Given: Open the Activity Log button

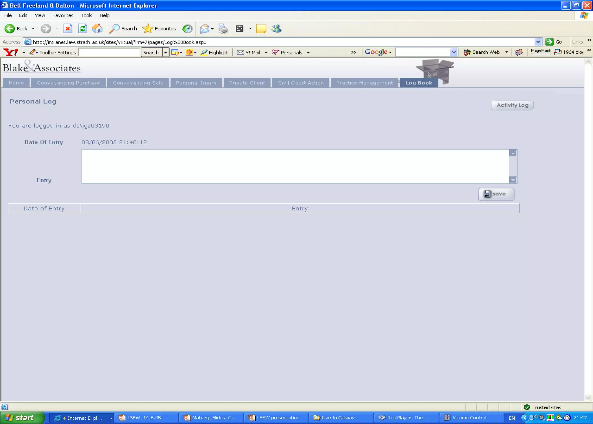Looking at the screenshot, I should [512, 105].
